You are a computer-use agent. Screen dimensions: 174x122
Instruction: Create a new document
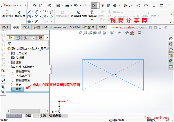[x=41, y=5]
